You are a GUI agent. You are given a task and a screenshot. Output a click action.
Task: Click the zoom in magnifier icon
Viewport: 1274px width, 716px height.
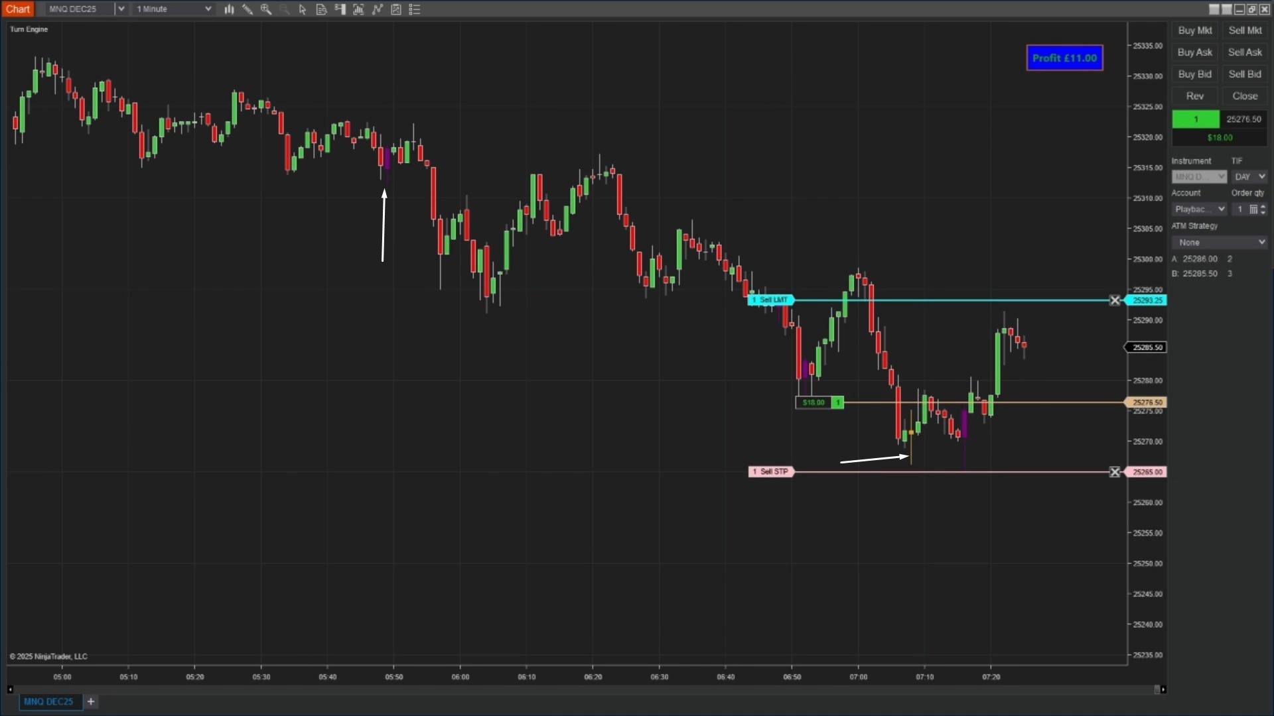(266, 9)
